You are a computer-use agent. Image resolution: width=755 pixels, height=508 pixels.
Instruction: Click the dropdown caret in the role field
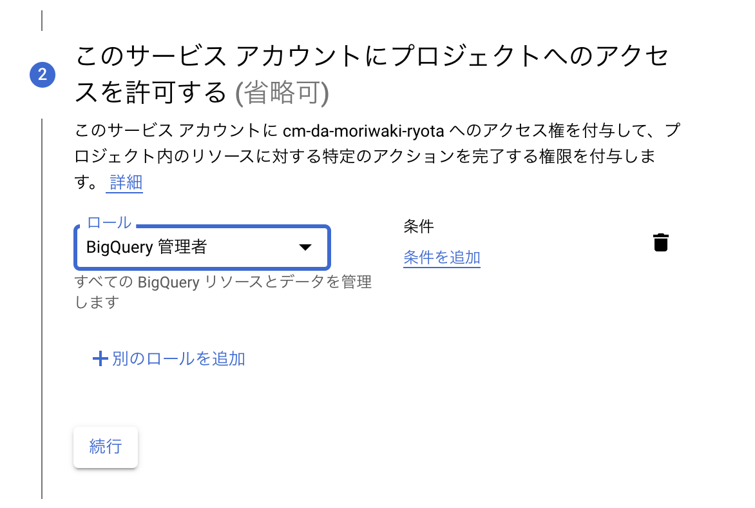[x=305, y=247]
